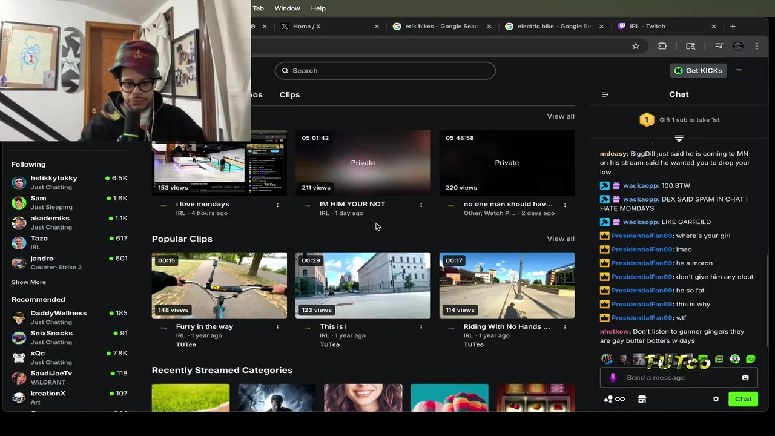Click username PresidentialFan69 on 'where's your girl'
This screenshot has height=436, width=775.
click(642, 236)
